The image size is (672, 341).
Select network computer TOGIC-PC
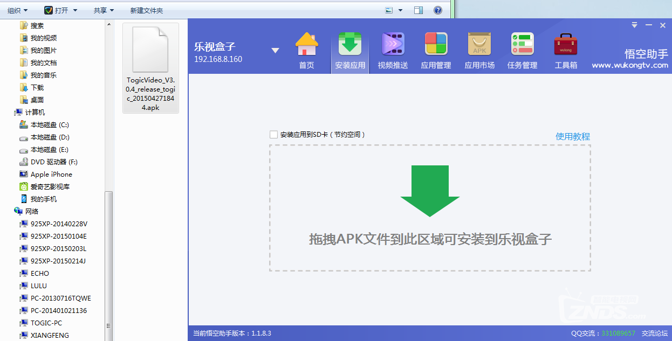pyautogui.click(x=46, y=323)
